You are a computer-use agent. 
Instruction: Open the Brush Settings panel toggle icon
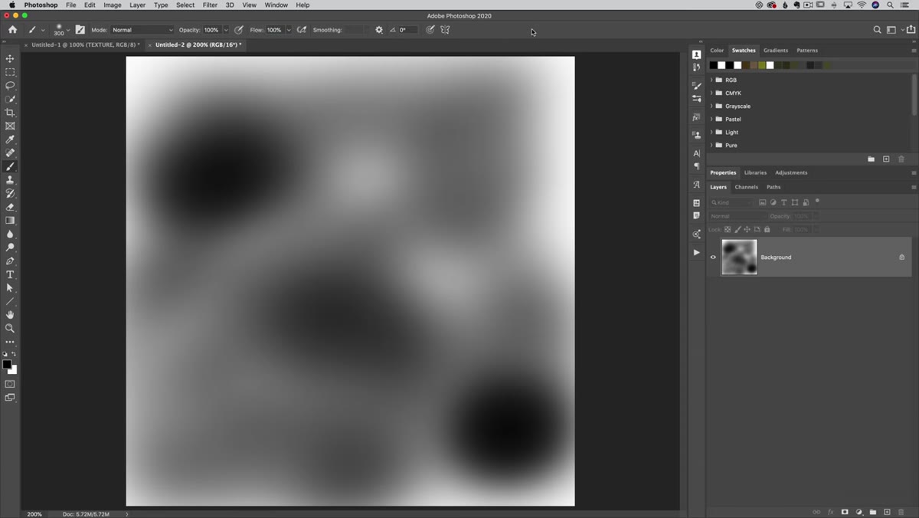coord(80,30)
